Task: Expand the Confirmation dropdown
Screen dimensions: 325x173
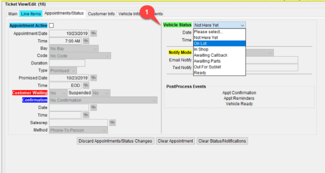Action: coord(103,100)
